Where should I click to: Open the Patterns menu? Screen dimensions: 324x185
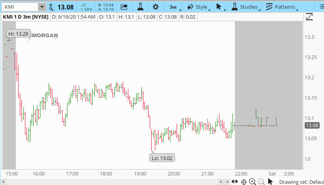click(x=281, y=7)
